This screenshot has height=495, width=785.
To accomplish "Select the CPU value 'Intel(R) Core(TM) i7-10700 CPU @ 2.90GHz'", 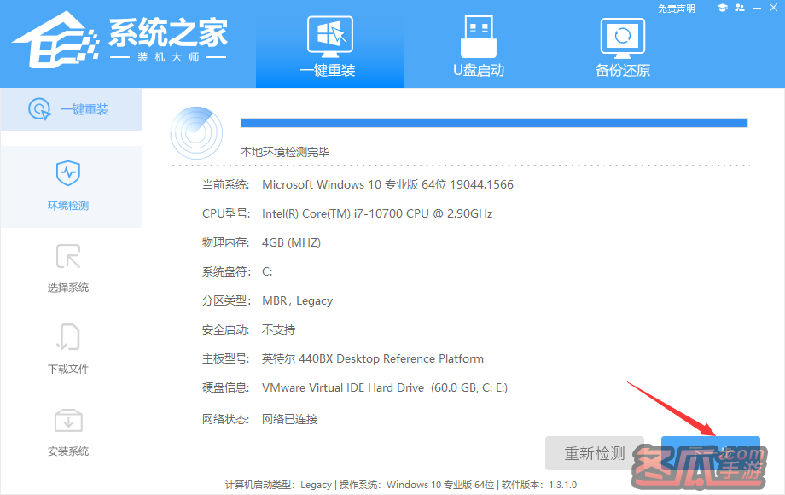I will (377, 213).
